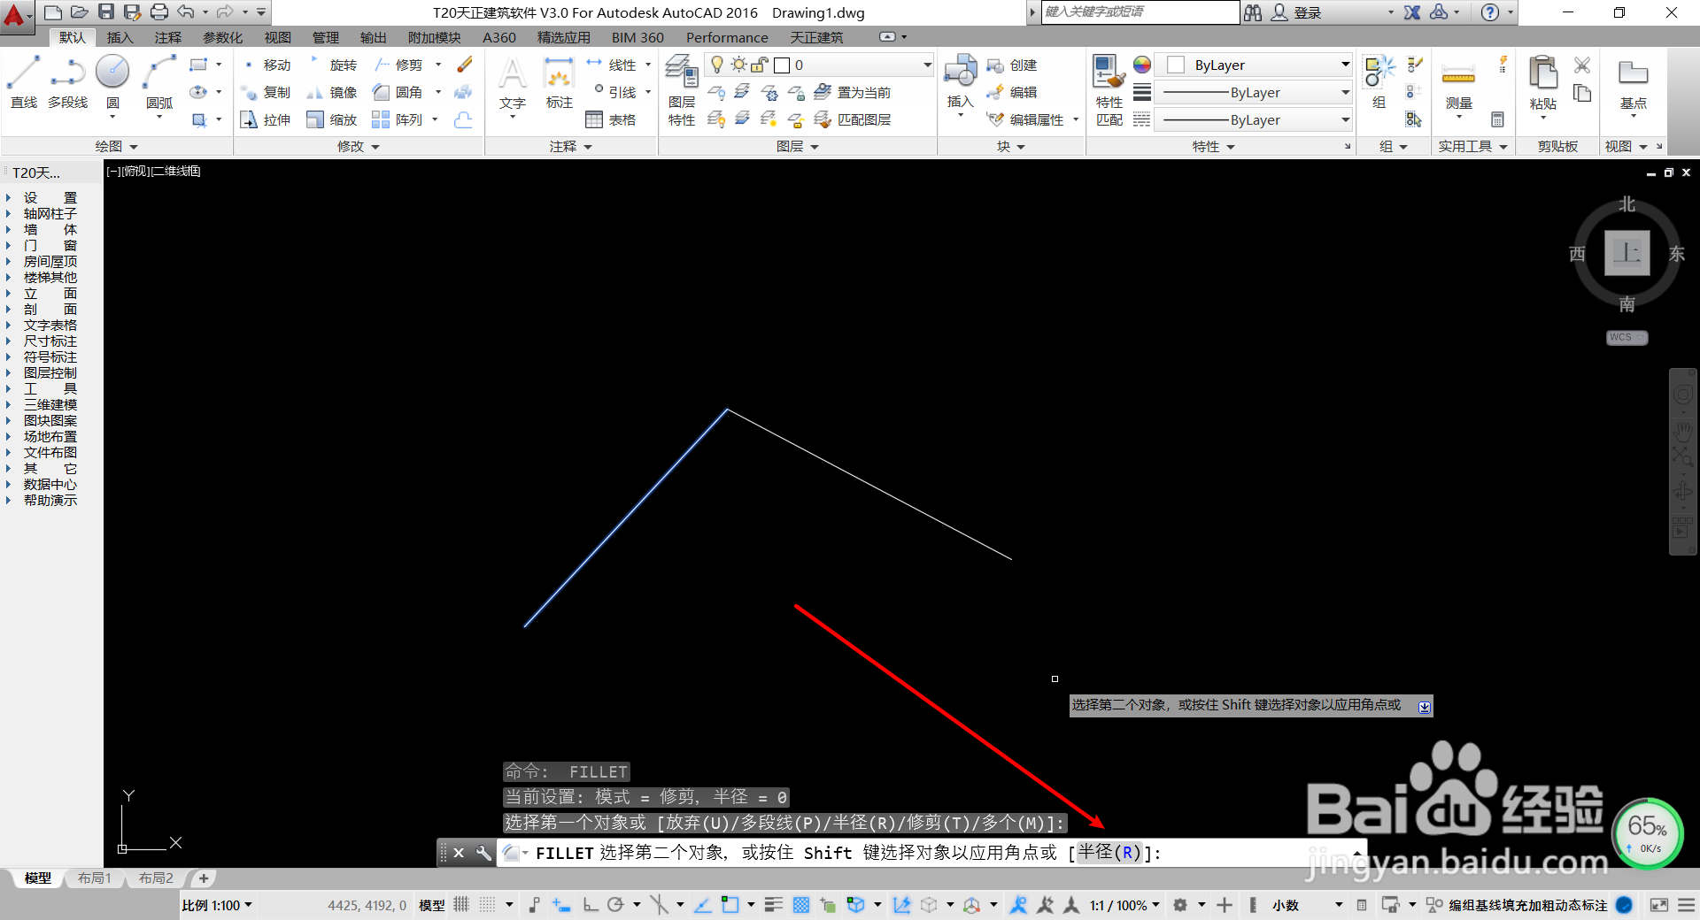
Task: Open the 标注 (Dimension) tool
Action: [x=559, y=84]
